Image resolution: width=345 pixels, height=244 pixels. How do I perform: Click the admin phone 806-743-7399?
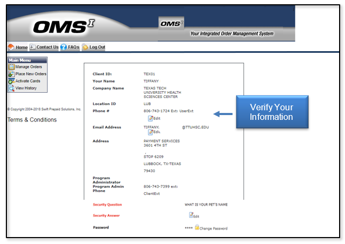pos(156,186)
